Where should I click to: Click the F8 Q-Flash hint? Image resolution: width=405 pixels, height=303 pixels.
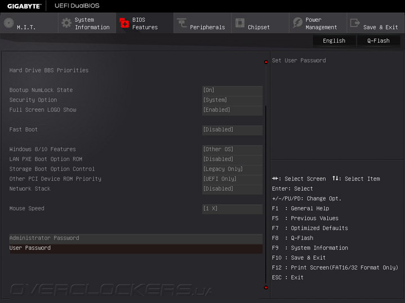tap(292, 238)
